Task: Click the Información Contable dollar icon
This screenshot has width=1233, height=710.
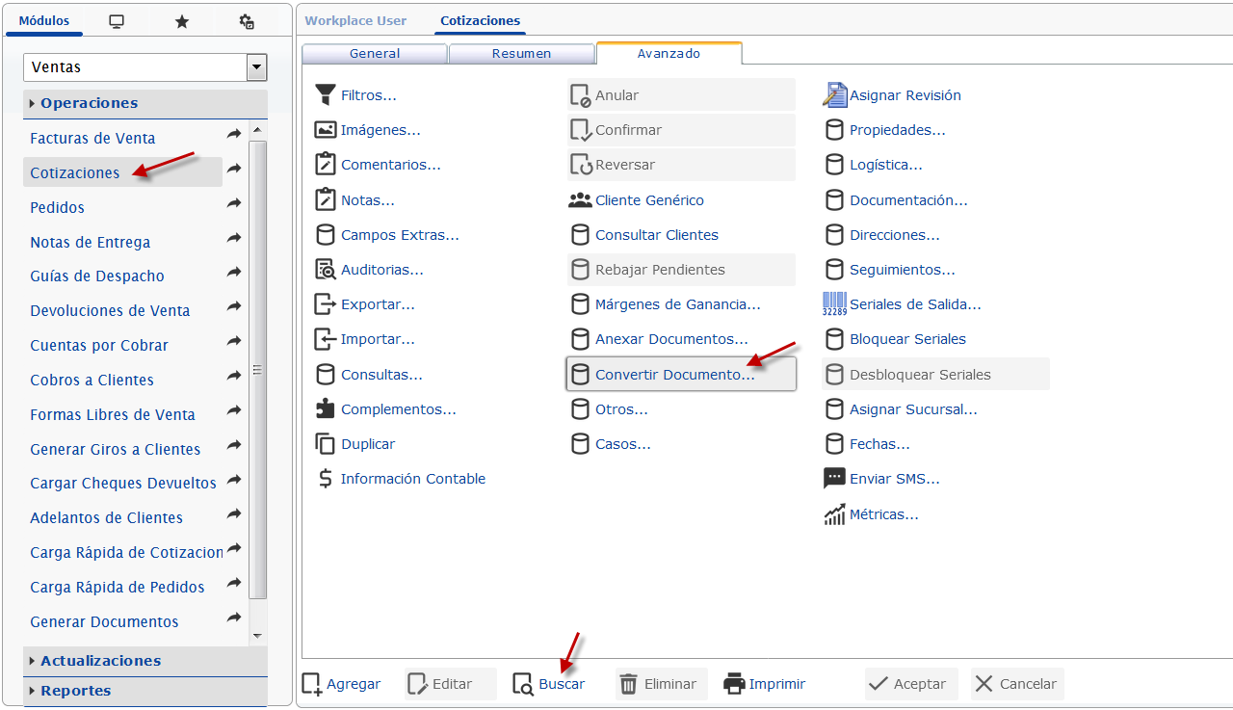Action: coord(325,479)
